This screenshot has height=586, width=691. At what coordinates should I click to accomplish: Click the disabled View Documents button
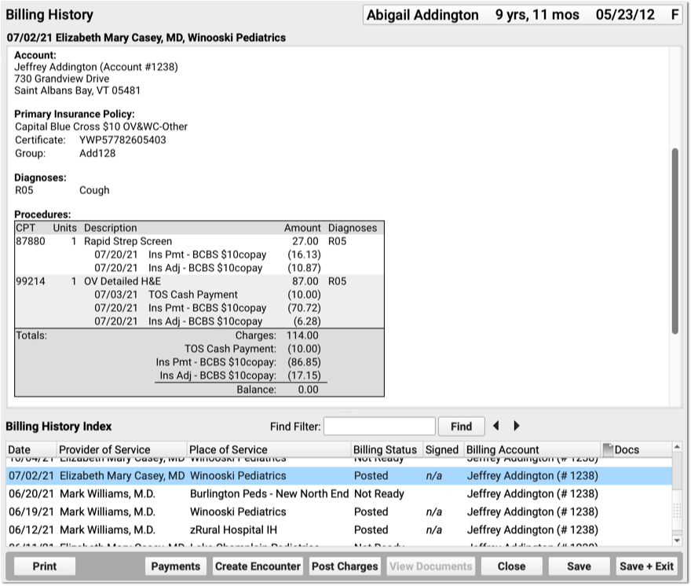tap(430, 566)
